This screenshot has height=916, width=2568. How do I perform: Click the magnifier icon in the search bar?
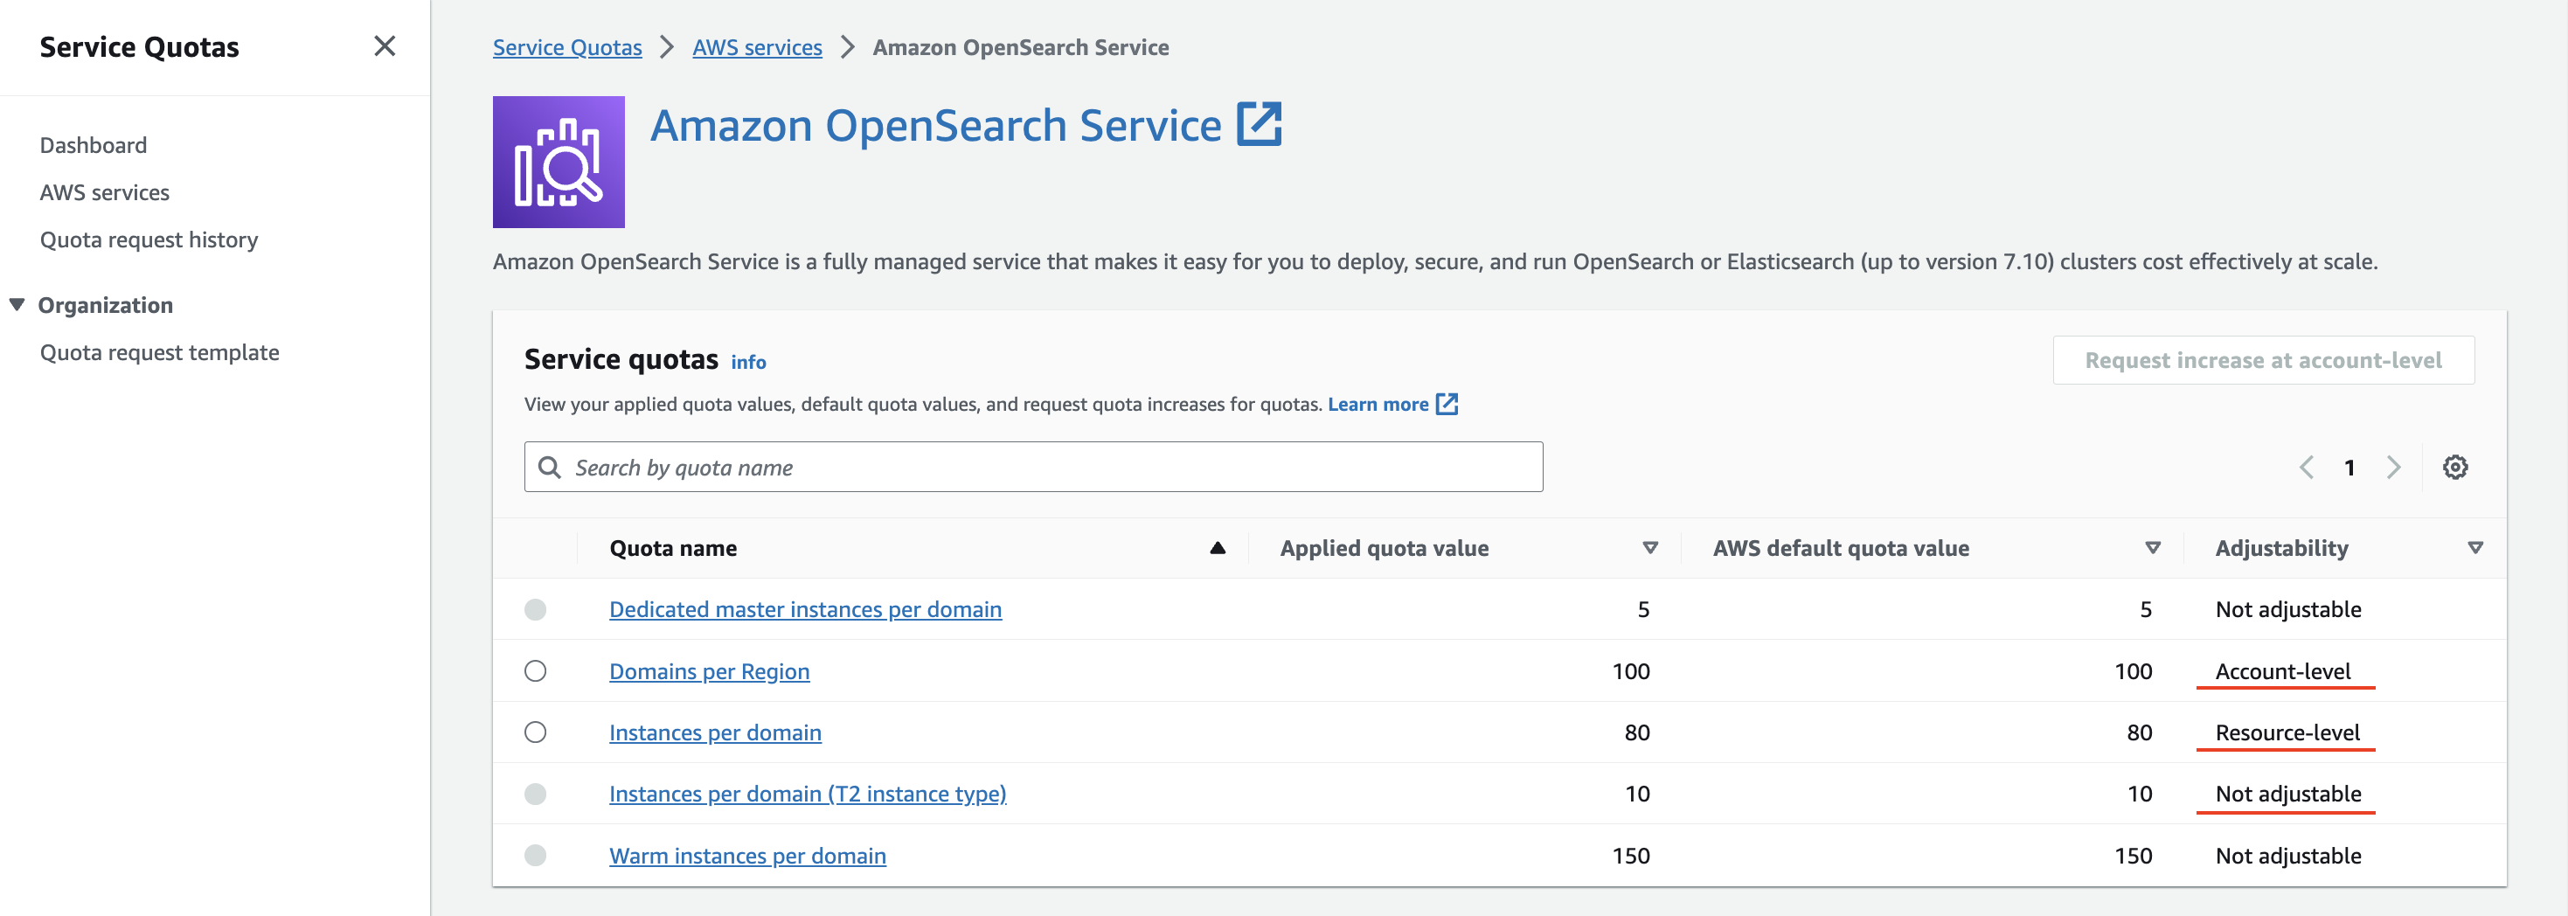[x=551, y=467]
